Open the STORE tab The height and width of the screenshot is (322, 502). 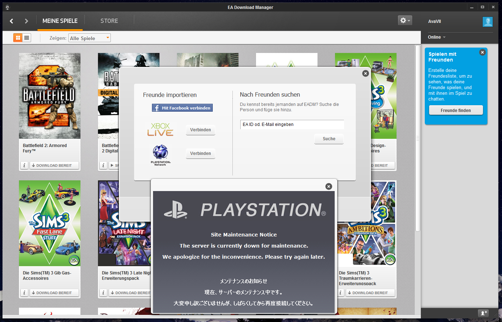pos(109,21)
